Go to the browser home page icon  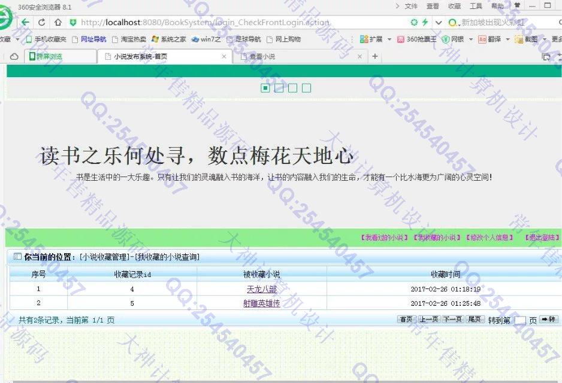click(58, 23)
